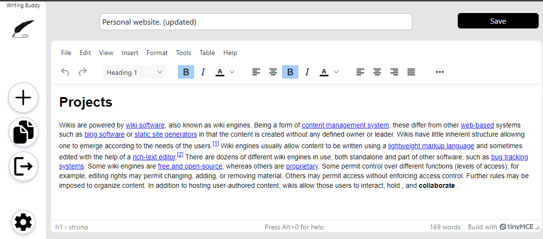Image resolution: width=543 pixels, height=239 pixels.
Task: Expand the second text color dropdown arrow
Action: 336,72
